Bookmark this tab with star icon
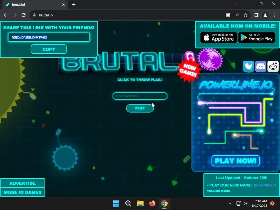The height and width of the screenshot is (210, 280). click(246, 15)
